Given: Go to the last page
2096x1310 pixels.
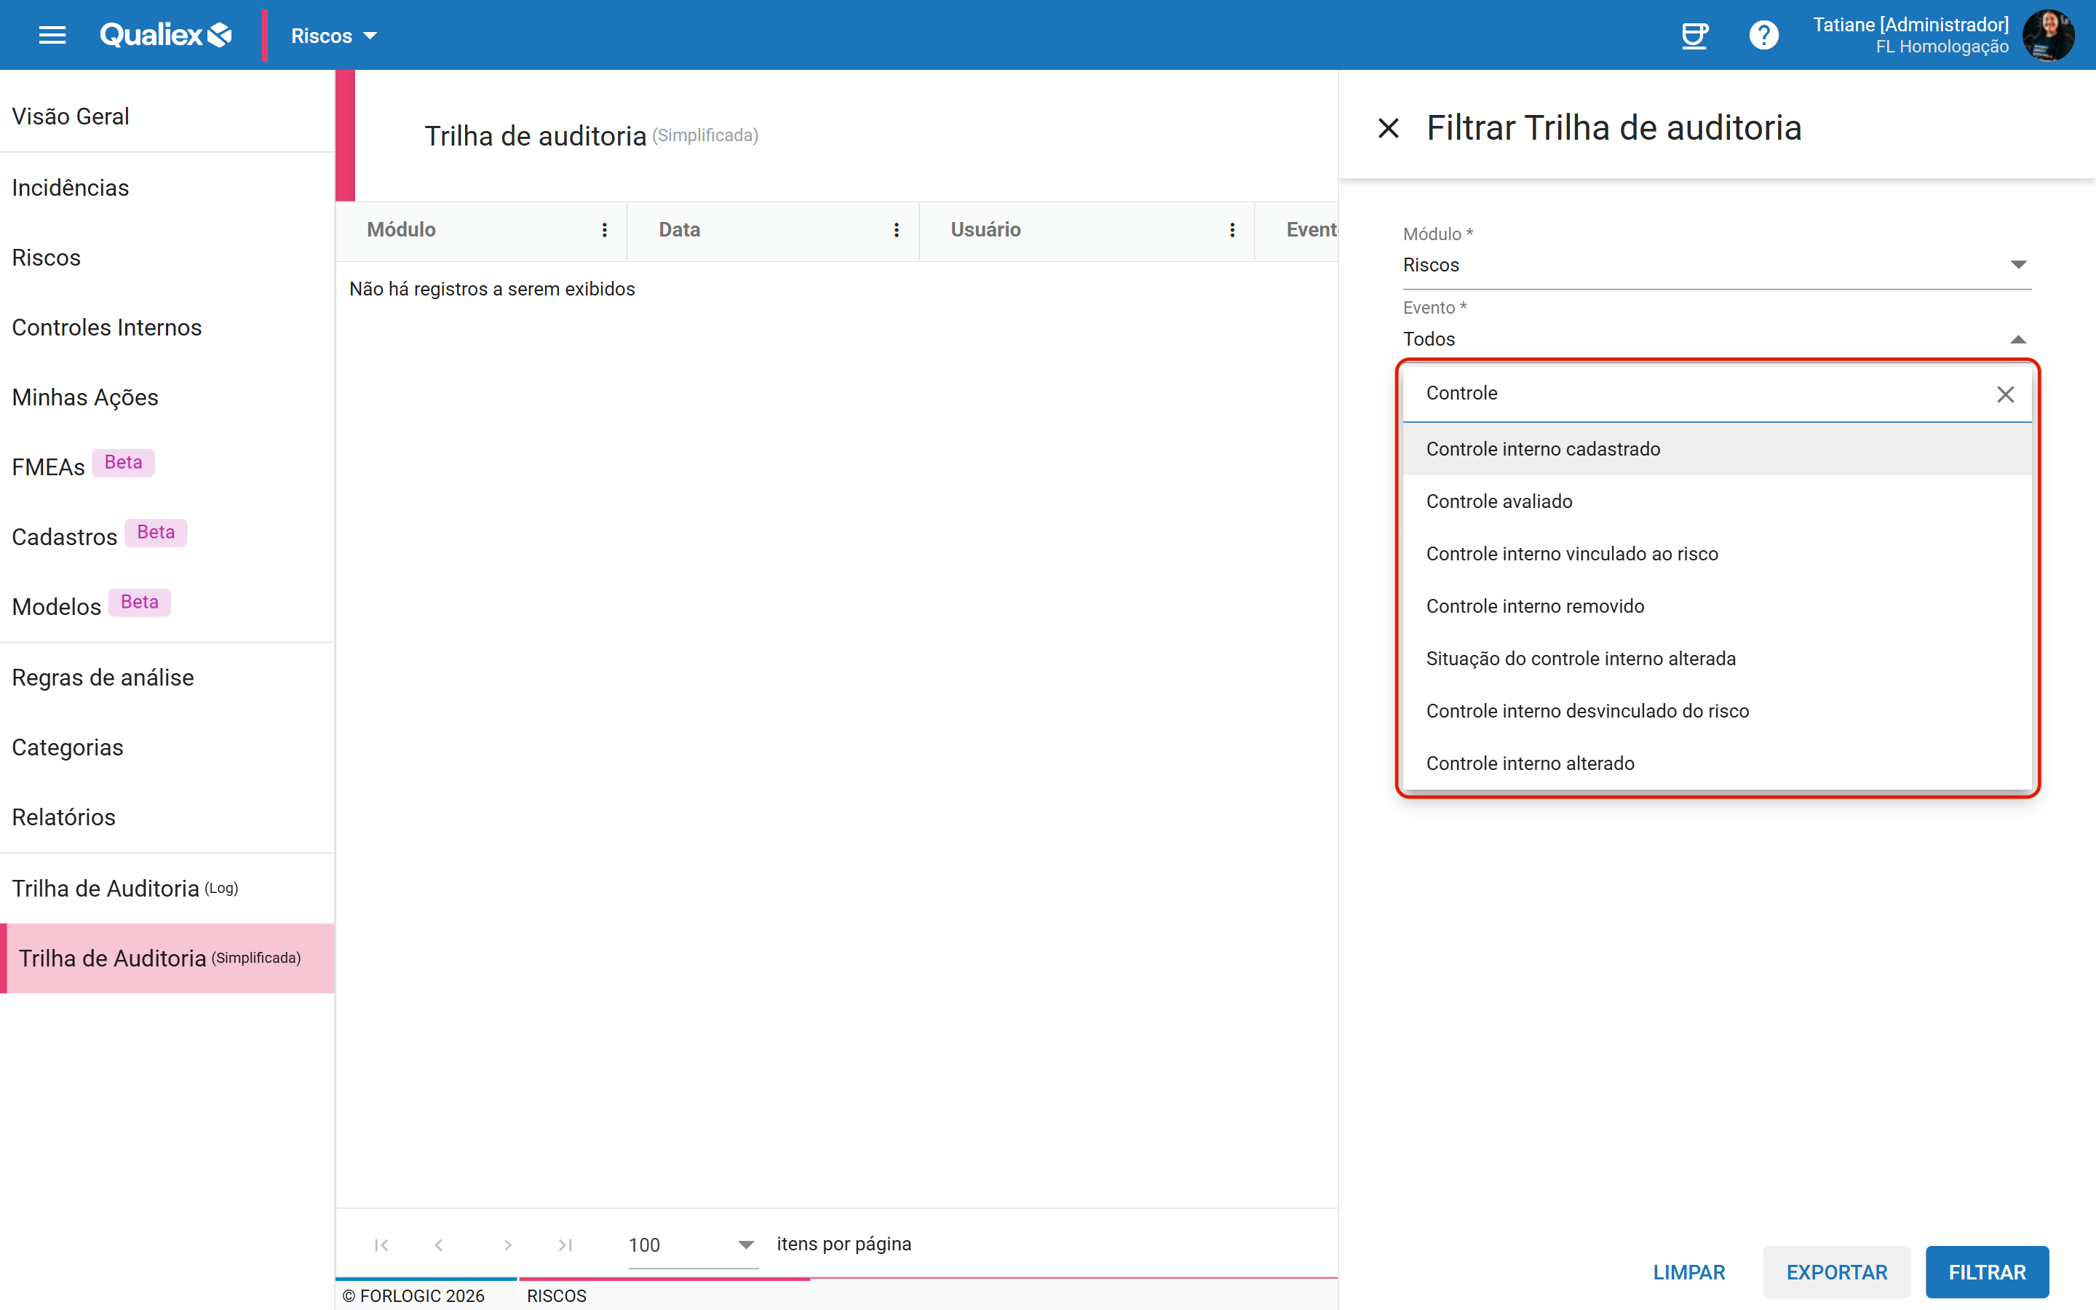Looking at the screenshot, I should [x=565, y=1245].
